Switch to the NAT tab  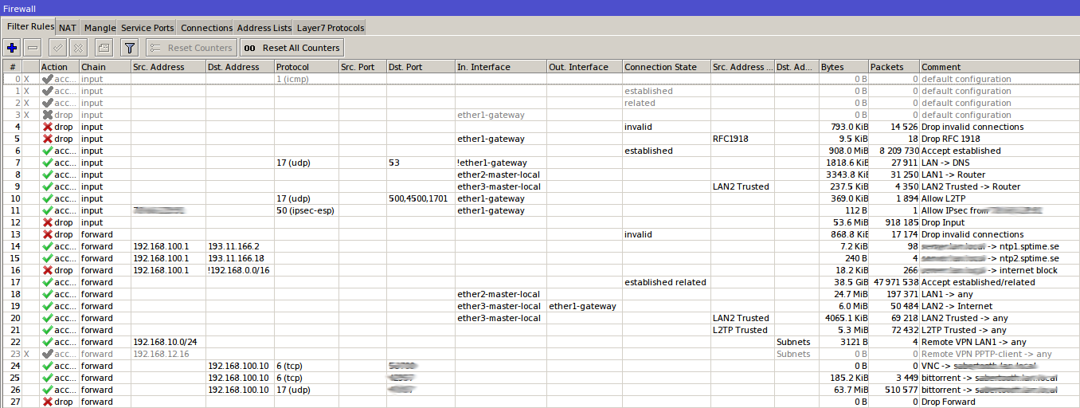[68, 28]
